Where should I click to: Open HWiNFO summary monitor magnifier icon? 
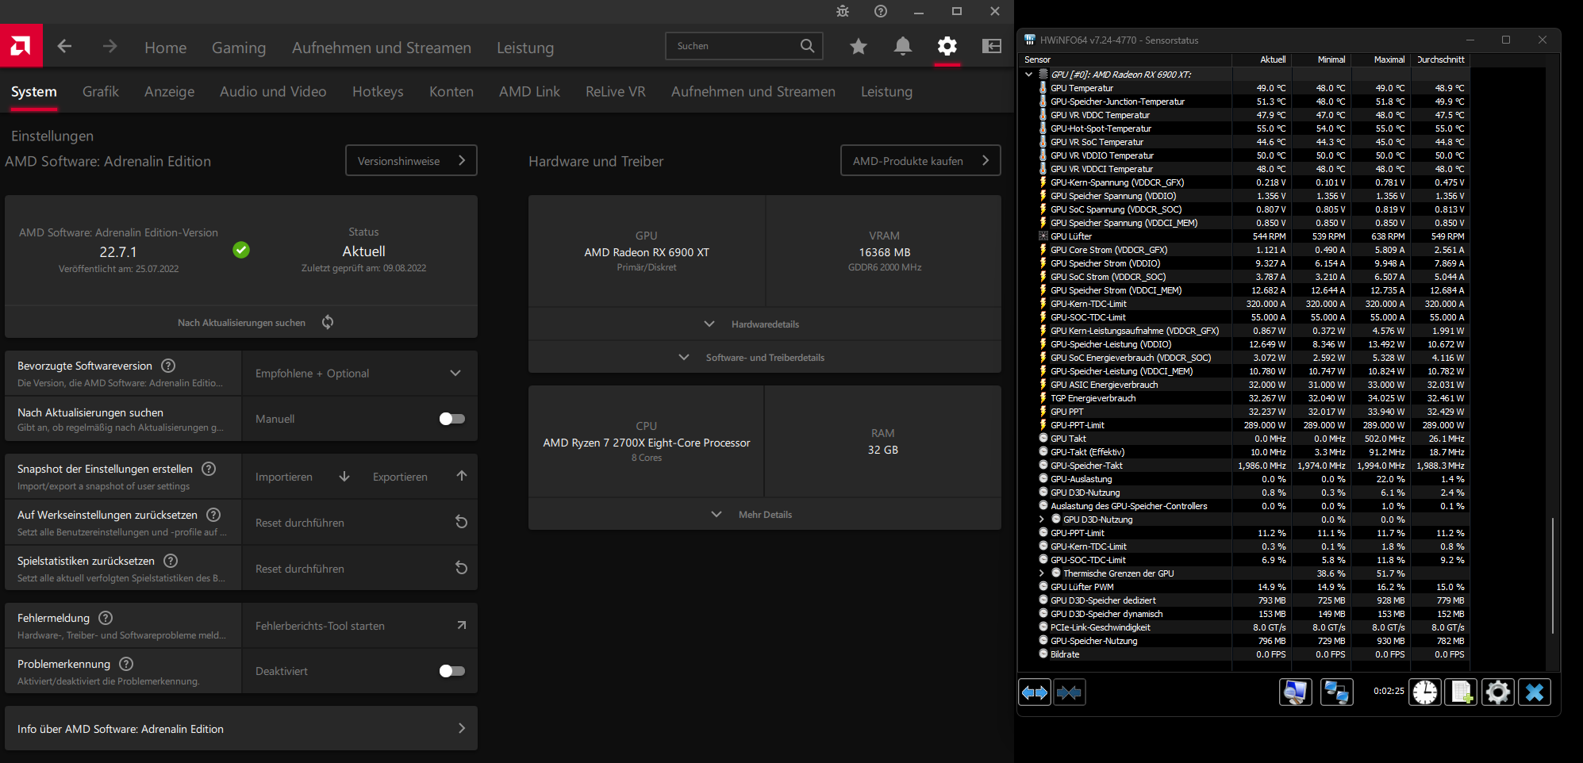click(1296, 692)
